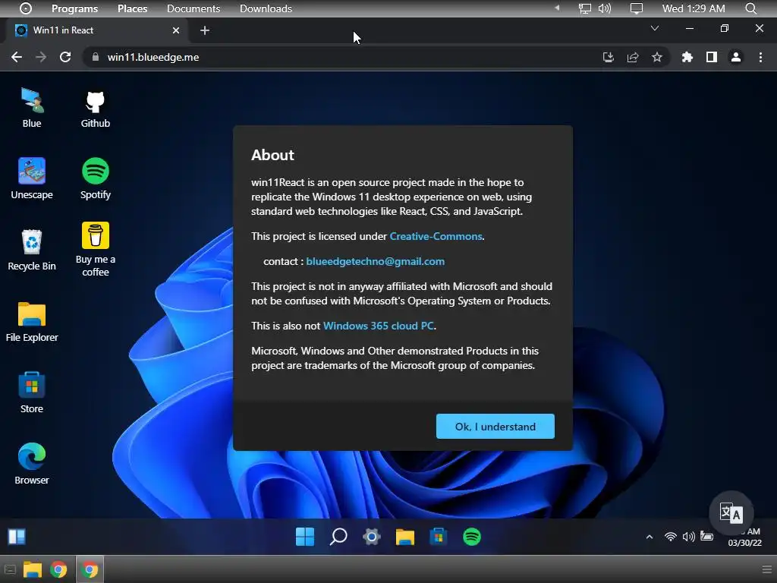Open Microsoft Store from the Win11 taskbar

pyautogui.click(x=438, y=537)
